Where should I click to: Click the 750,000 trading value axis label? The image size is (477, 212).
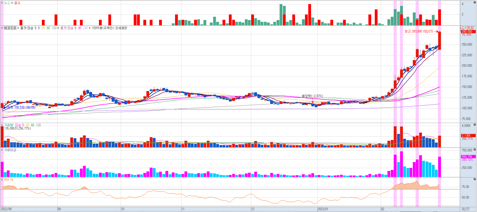tap(467, 150)
